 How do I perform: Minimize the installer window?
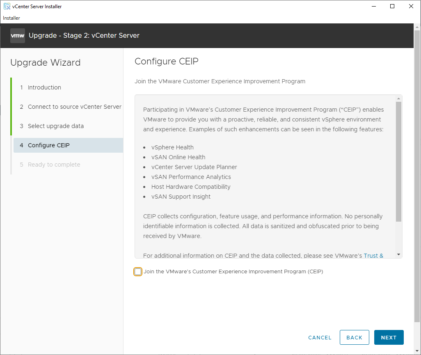tap(373, 6)
